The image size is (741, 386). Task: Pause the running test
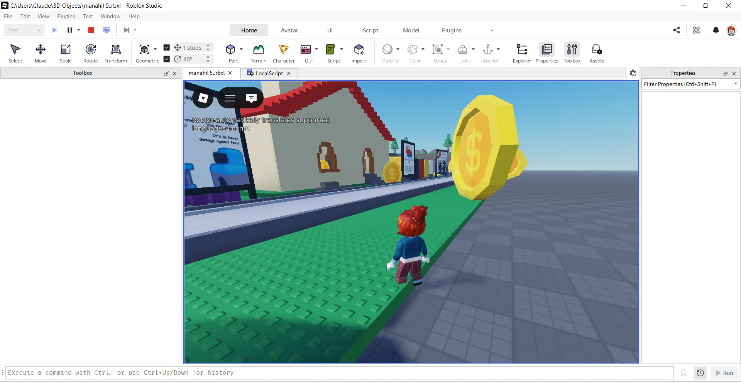tap(70, 30)
